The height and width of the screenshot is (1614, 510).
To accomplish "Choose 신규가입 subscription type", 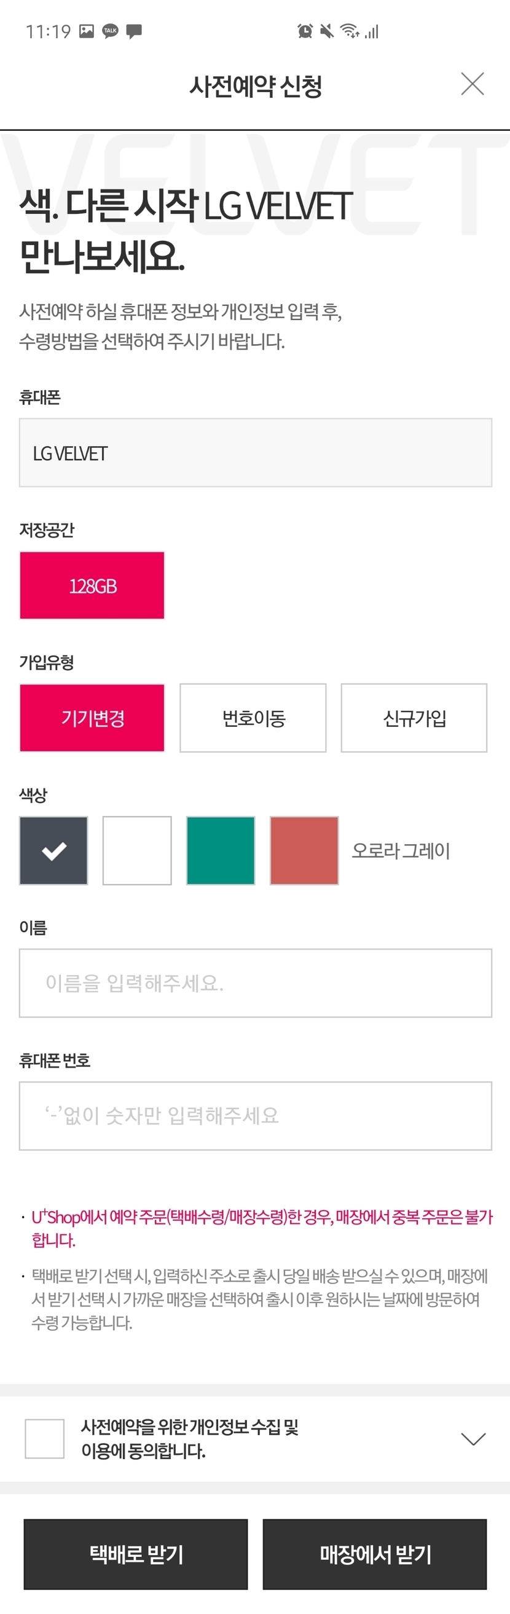I will [x=414, y=718].
